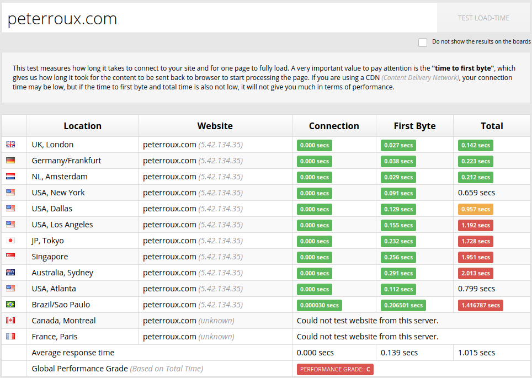
Task: Click the 0.000030 secs connection badge
Action: pyautogui.click(x=320, y=305)
